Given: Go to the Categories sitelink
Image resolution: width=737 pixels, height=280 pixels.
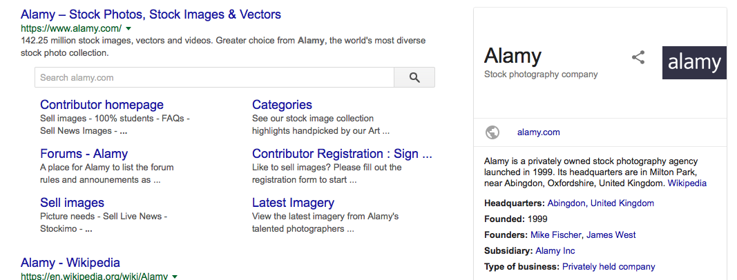Looking at the screenshot, I should (282, 105).
